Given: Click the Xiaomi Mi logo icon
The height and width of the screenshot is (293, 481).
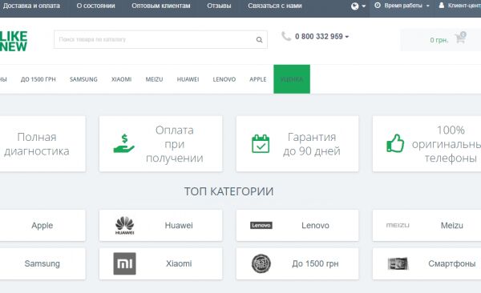Looking at the screenshot, I should (124, 263).
